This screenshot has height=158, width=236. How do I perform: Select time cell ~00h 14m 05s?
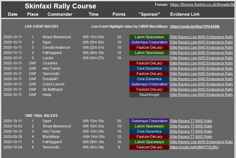[93, 137]
